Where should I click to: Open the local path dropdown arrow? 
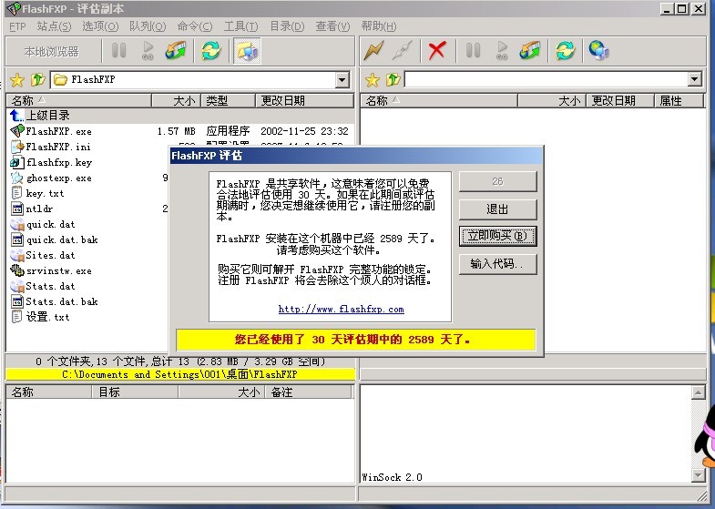(x=342, y=80)
